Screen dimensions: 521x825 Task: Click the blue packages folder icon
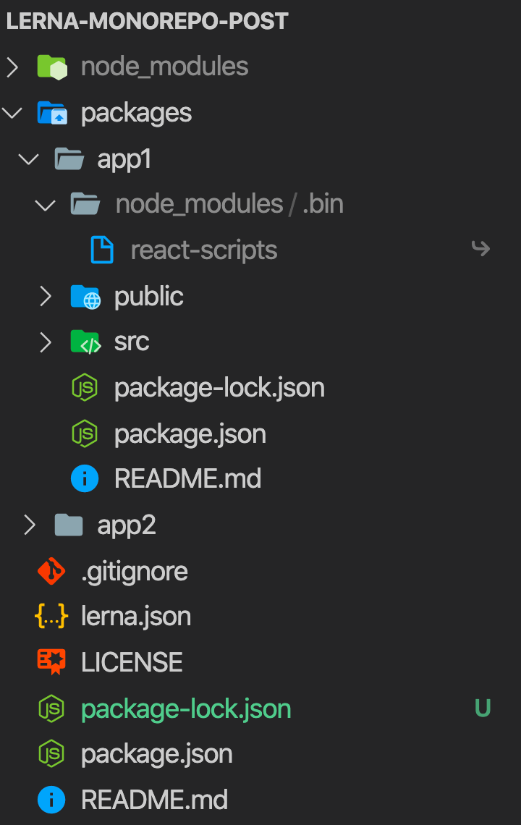(52, 113)
